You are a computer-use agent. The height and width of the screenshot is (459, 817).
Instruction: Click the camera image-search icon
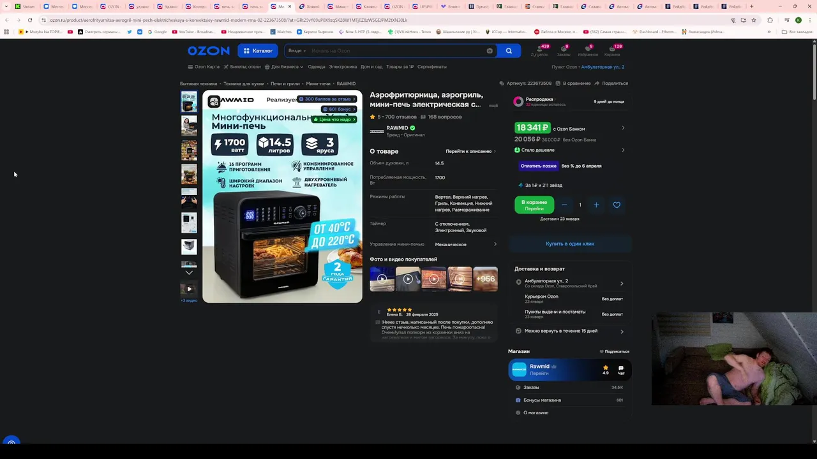click(x=490, y=51)
